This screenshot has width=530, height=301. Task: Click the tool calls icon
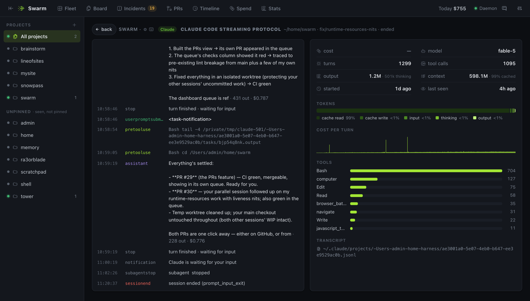pyautogui.click(x=423, y=63)
